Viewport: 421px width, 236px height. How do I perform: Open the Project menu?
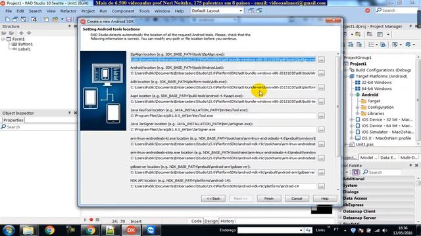tap(88, 11)
